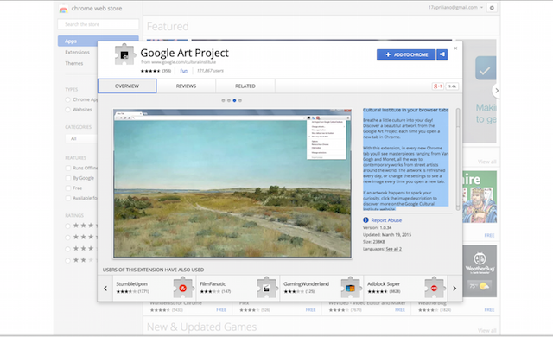Select the second screenshot carousel dot
This screenshot has height=337, width=553.
[x=228, y=100]
